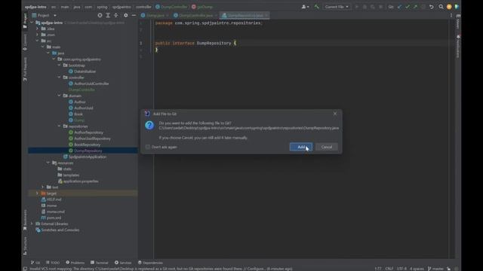Click the Run play icon

coord(357,7)
